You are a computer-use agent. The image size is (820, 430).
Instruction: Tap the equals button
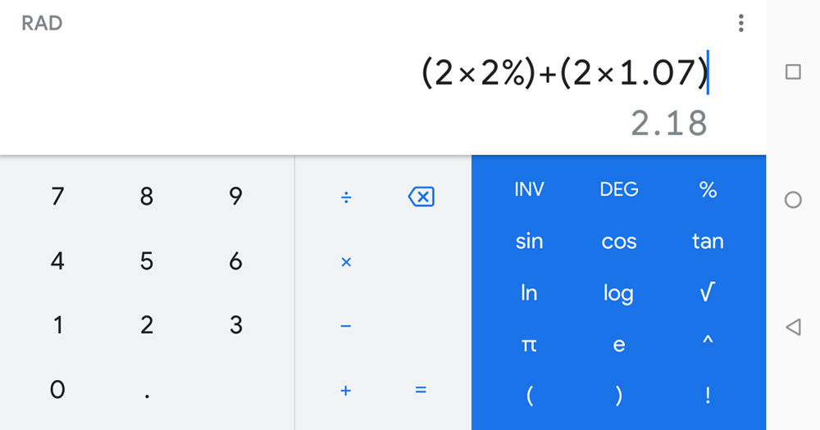(x=421, y=390)
